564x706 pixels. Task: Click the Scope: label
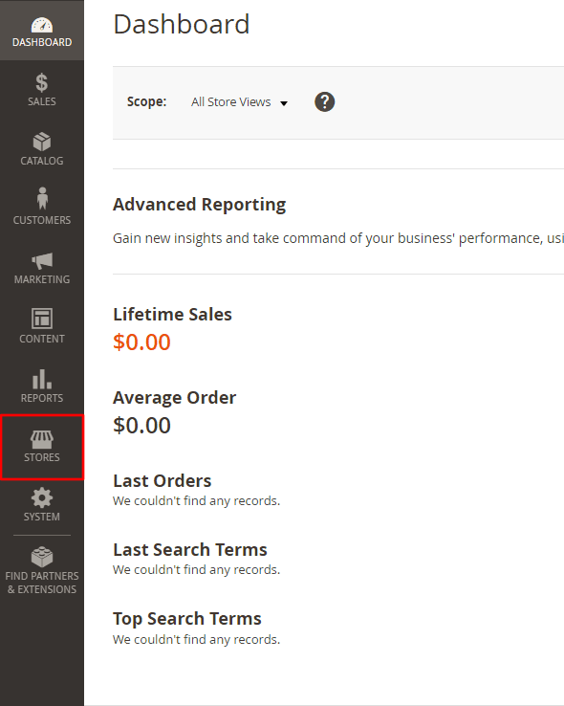146,101
